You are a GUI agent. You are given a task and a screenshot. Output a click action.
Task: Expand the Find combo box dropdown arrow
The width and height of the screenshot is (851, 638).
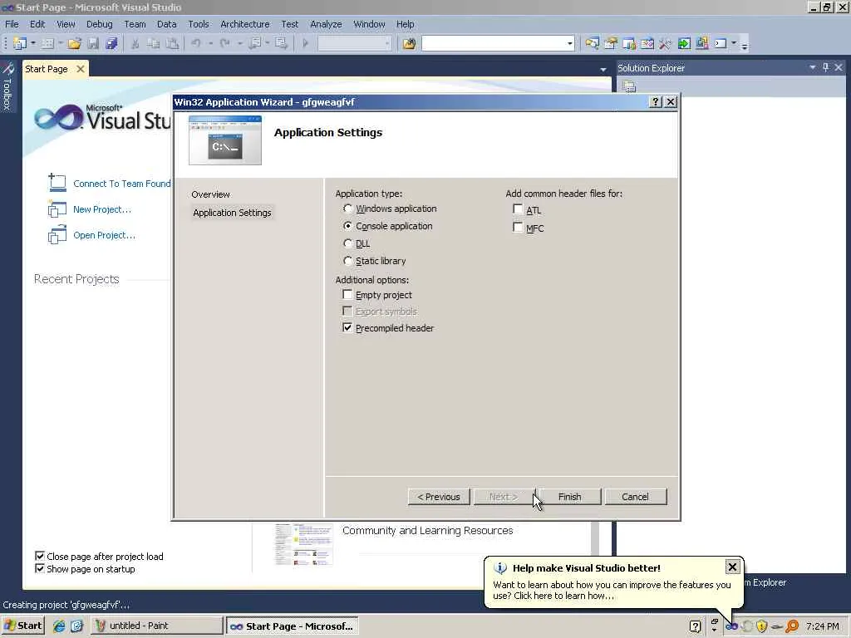pyautogui.click(x=570, y=43)
